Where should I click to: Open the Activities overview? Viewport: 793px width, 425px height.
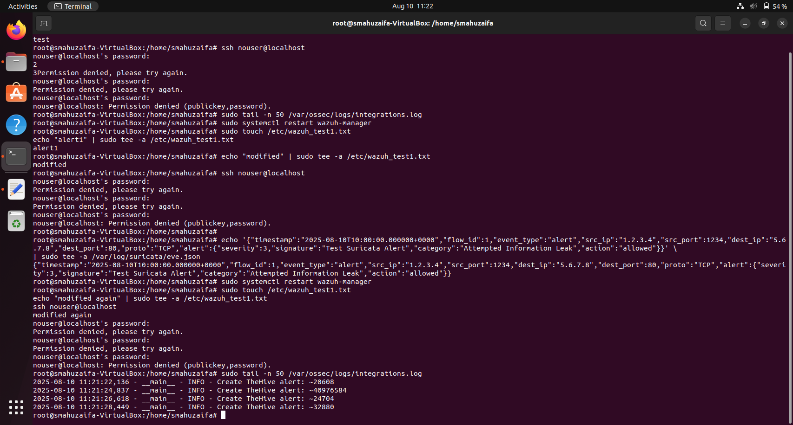tap(23, 6)
